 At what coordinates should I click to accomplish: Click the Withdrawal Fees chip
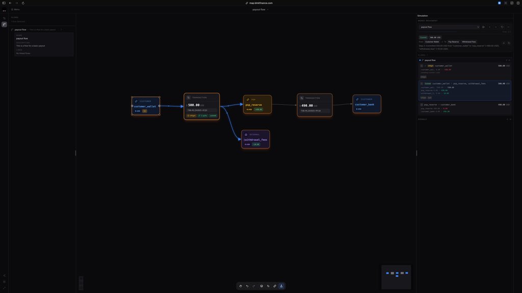469,42
